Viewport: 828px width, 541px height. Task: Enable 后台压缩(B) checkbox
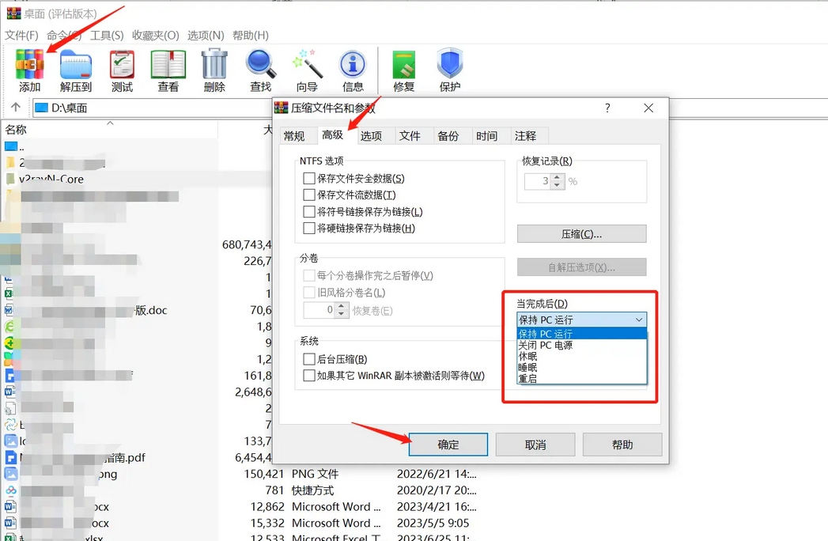click(309, 359)
